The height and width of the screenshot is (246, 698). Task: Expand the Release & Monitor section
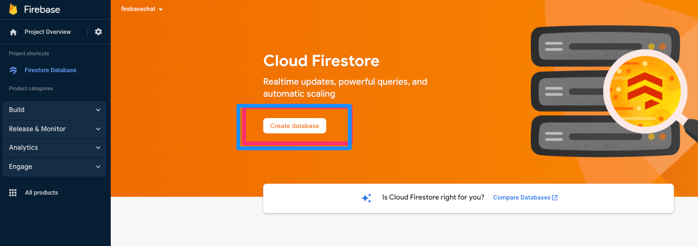point(54,129)
